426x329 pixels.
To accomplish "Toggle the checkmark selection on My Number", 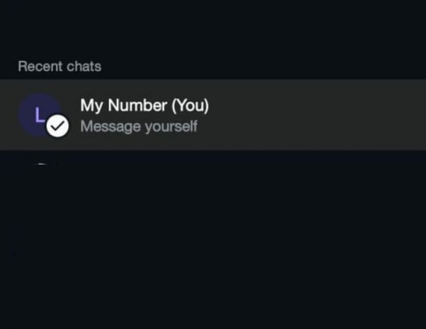I will (58, 126).
